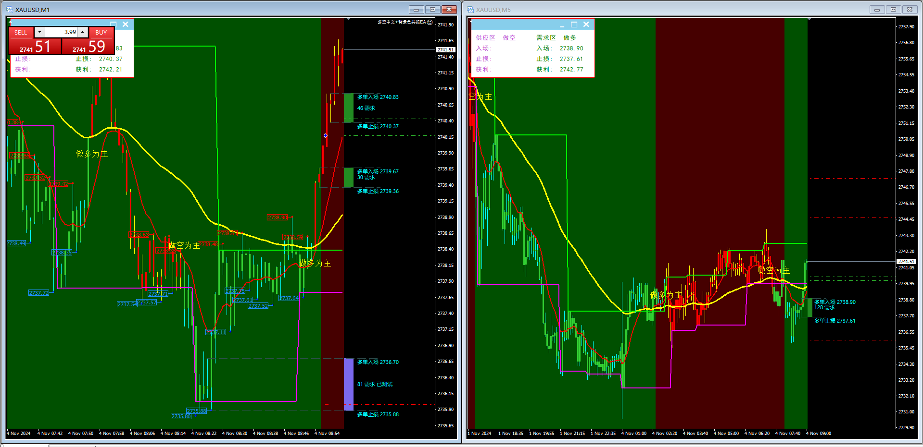Click take-profit value '2742. 77' in M5 panel

(x=571, y=70)
